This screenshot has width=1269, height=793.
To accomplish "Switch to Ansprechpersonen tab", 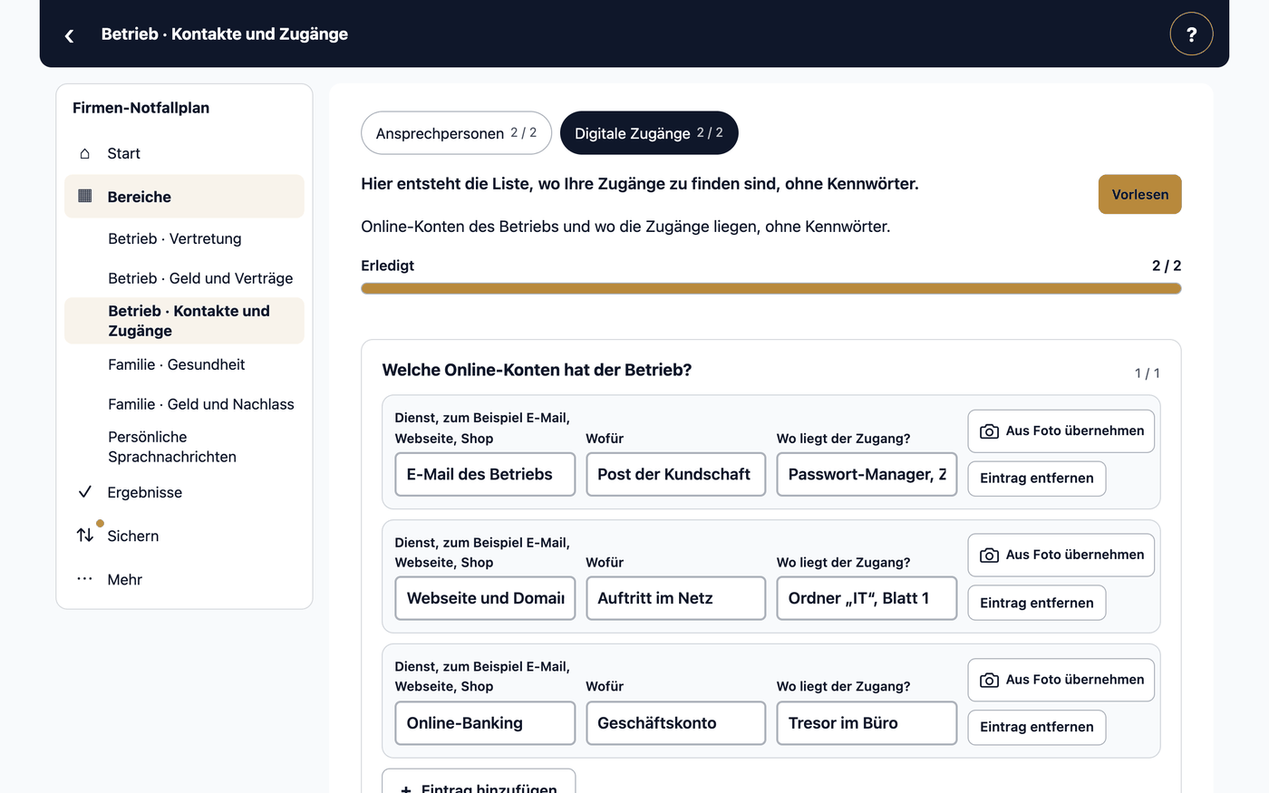I will [x=456, y=133].
